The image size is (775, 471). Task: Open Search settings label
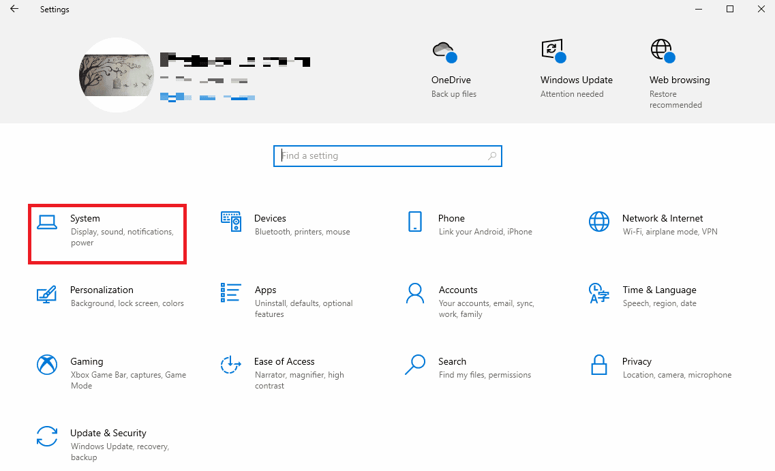point(452,362)
